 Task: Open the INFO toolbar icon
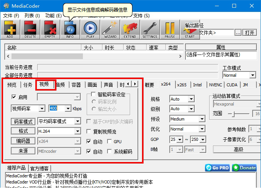[70, 30]
